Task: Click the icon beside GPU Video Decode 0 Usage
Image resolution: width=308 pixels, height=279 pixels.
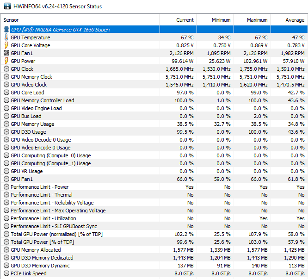Action: (x=6, y=140)
